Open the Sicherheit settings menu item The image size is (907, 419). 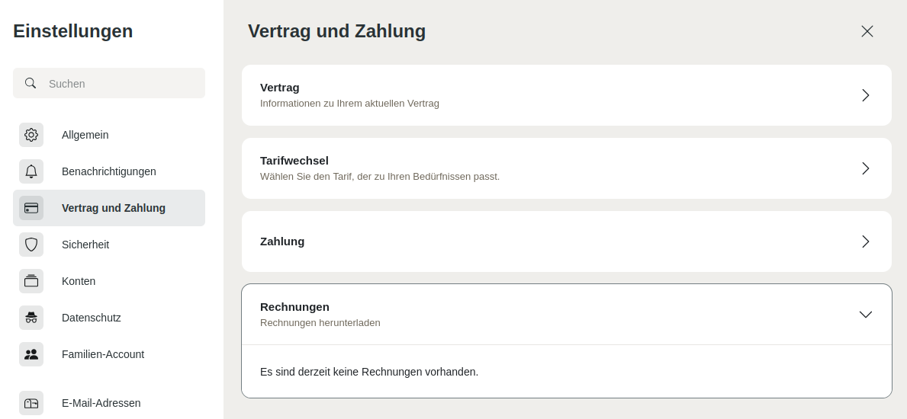click(85, 245)
